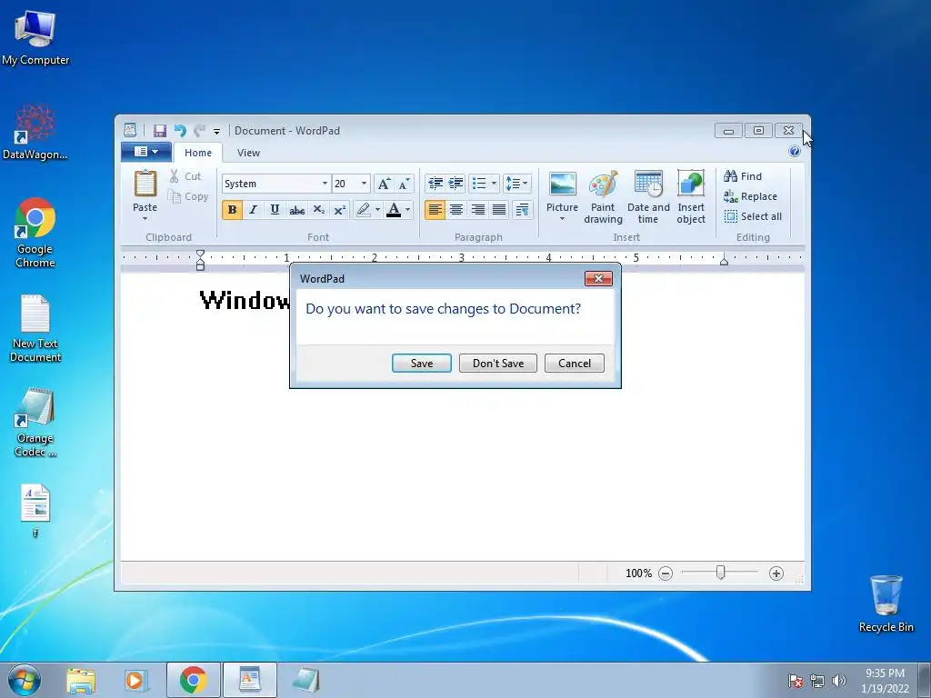Screen dimensions: 931x698
Task: Expand the Picture dropdown arrow
Action: click(562, 219)
